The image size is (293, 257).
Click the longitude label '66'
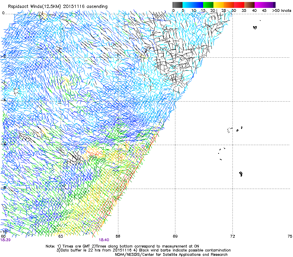coord(118,236)
